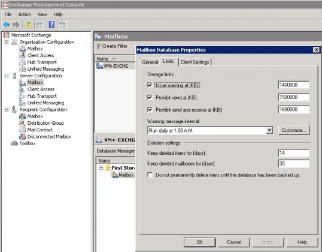
Task: Collapse the First Storage Group expander
Action: (101, 167)
